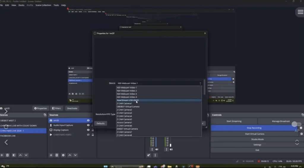This screenshot has height=168, width=304.
Task: Move scene down in Scenes toolbar
Action: (26, 155)
